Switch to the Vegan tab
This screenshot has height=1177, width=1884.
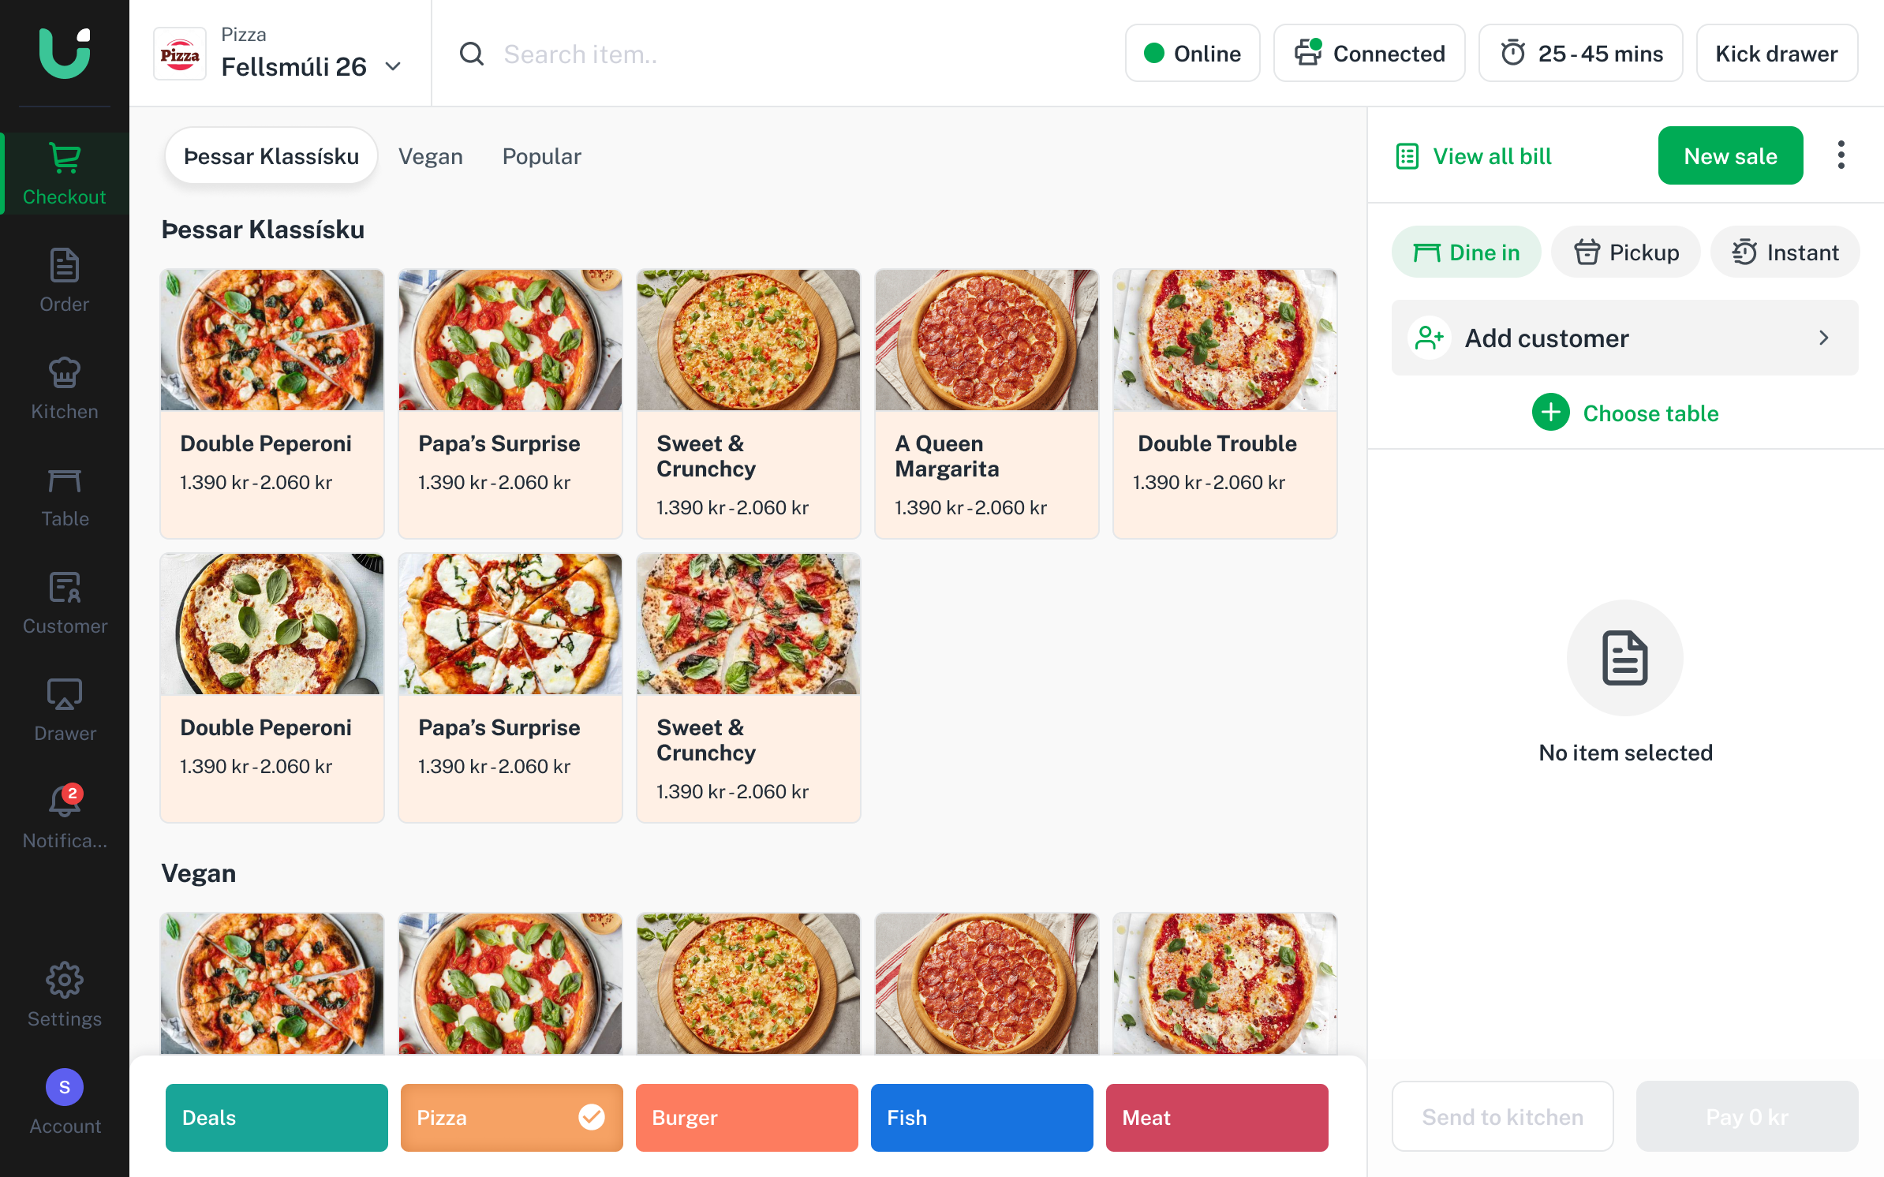pyautogui.click(x=430, y=155)
